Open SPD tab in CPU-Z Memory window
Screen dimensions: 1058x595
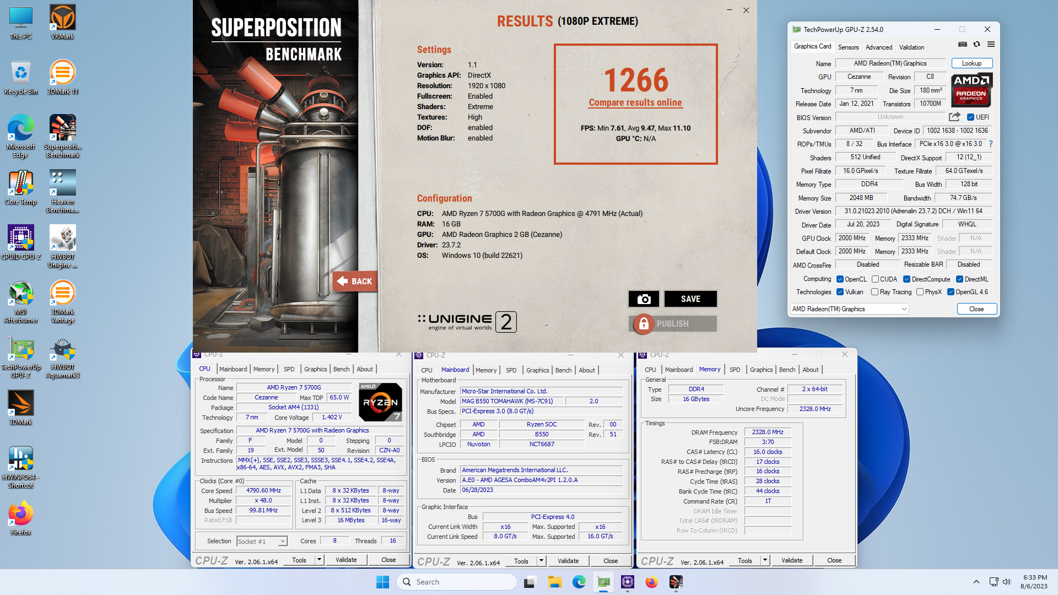[x=735, y=370]
